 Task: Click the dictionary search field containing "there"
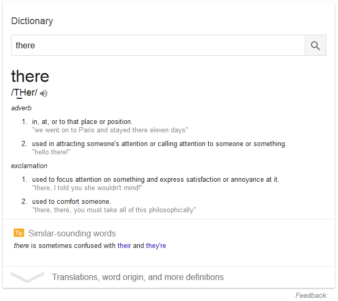click(x=158, y=46)
